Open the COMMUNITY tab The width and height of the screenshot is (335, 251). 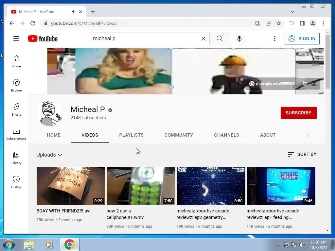(179, 135)
